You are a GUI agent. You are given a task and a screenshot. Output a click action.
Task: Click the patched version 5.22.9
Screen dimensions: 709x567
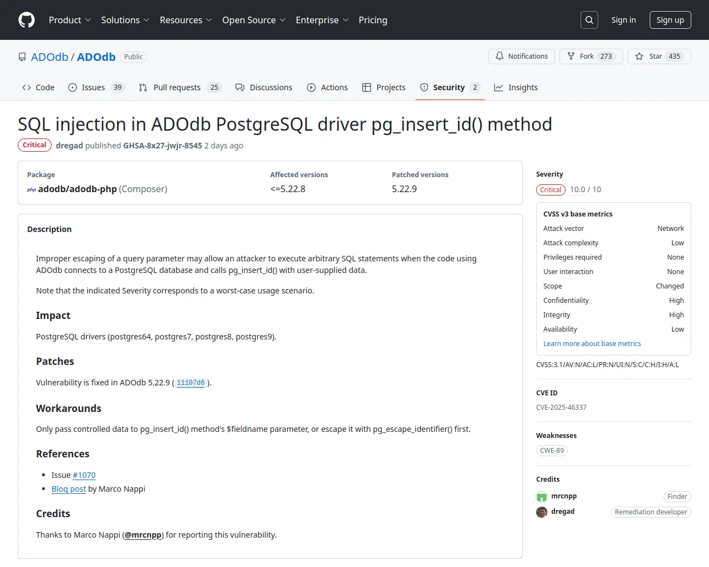(x=404, y=189)
